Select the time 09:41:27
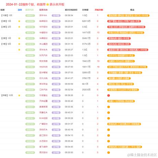Screen dimensions: 158x158 click(69, 78)
